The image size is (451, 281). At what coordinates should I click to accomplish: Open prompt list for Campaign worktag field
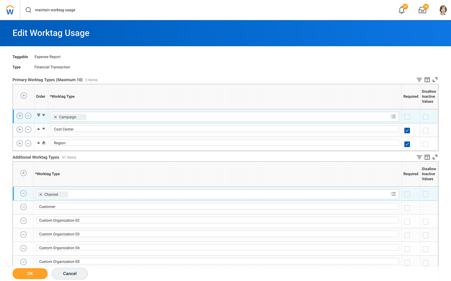pos(393,117)
